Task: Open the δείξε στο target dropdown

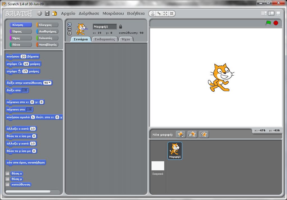Action: (25, 90)
